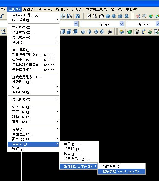The width and height of the screenshot is (159, 181).
Task: Select 数据库连接(D) menu item
Action: (34, 70)
